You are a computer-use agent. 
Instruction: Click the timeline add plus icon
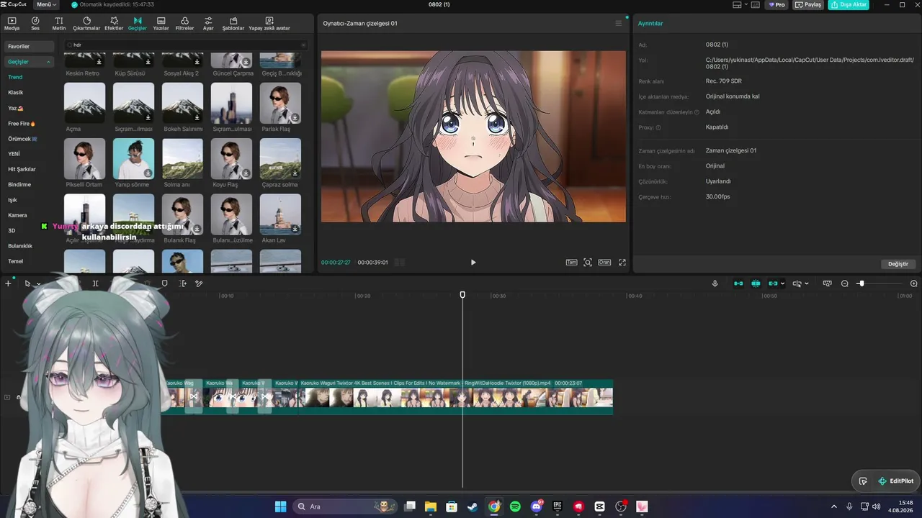click(8, 283)
